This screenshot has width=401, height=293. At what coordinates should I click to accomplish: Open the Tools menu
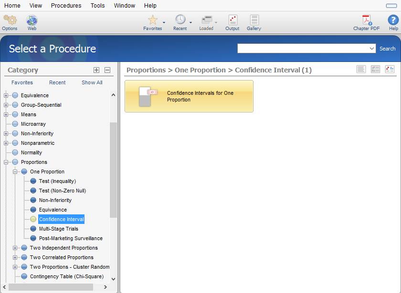(x=97, y=6)
